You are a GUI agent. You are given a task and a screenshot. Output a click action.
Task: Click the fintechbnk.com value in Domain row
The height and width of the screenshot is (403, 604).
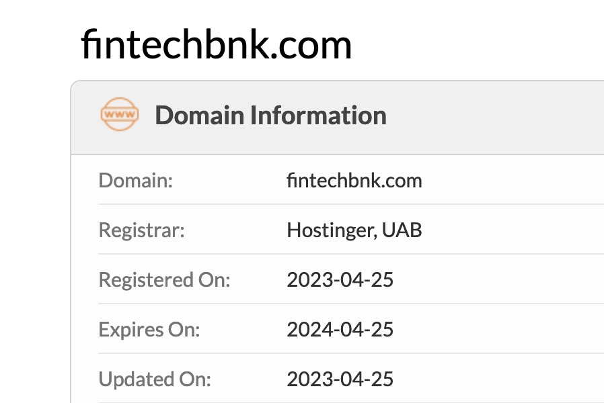(354, 180)
